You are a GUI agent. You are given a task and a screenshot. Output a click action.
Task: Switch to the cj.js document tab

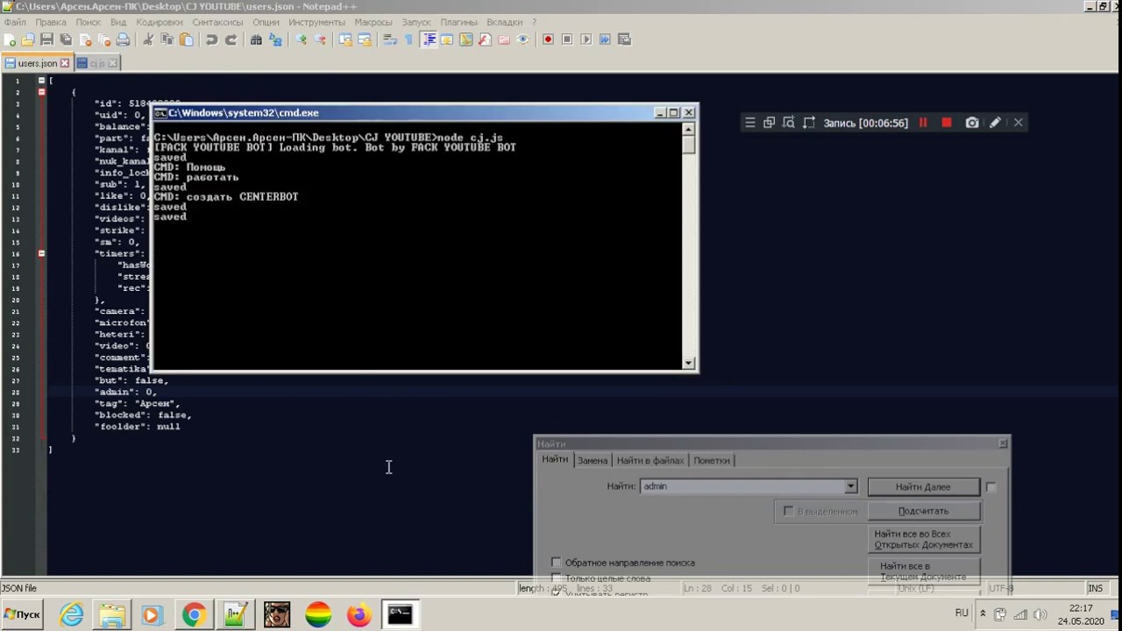tap(96, 63)
